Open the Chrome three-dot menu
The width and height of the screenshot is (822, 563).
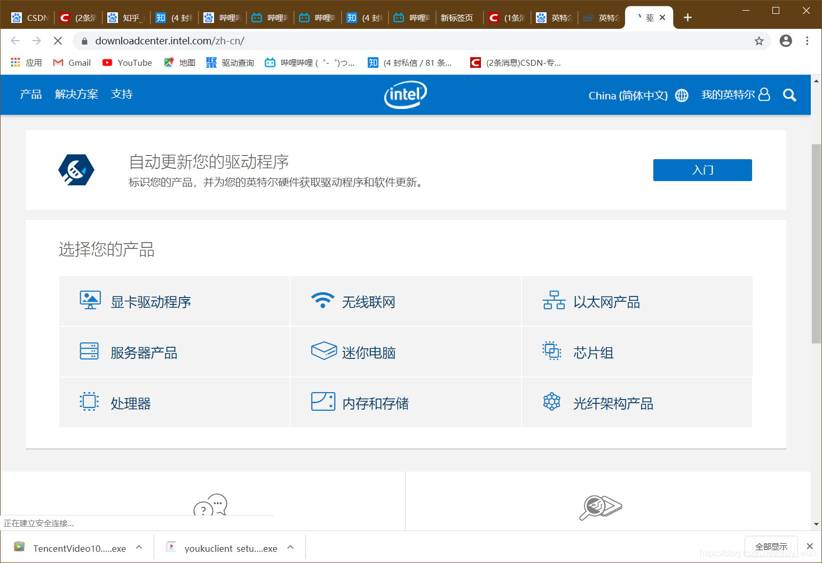pos(807,41)
